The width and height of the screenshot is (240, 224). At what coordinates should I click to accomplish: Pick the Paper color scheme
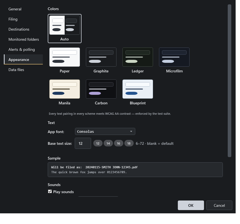[x=64, y=60]
